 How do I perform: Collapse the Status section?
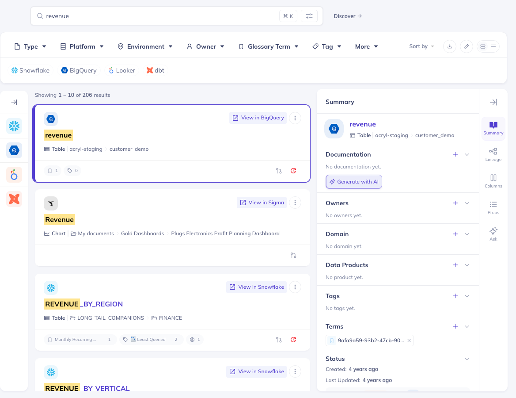(467, 359)
